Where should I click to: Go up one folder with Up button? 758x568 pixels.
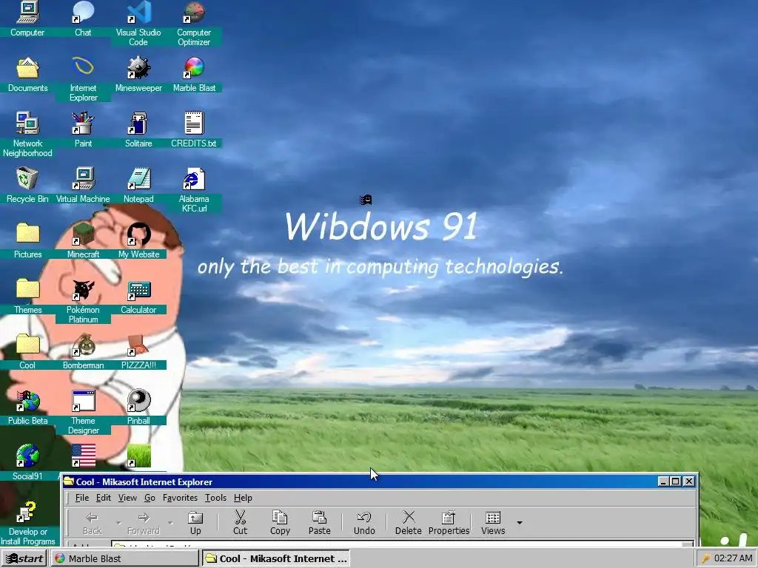click(195, 523)
